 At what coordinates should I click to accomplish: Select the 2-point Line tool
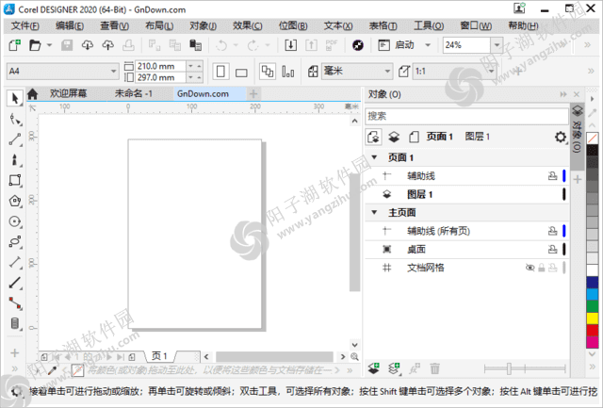click(x=15, y=139)
